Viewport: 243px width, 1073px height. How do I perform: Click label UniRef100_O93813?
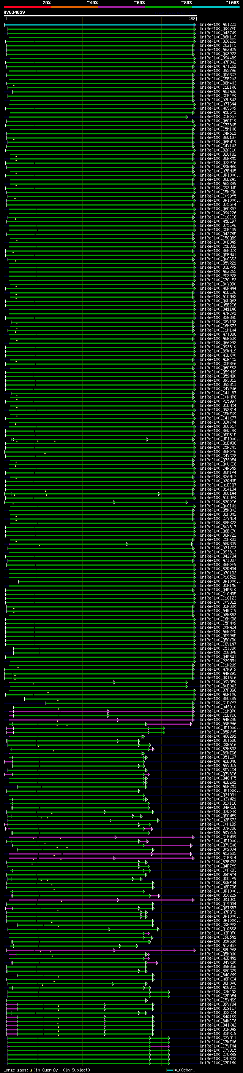[x=218, y=552]
